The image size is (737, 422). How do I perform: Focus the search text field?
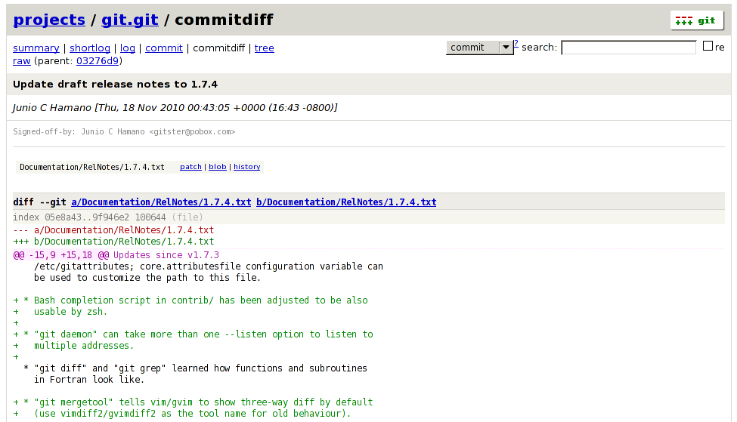point(628,48)
